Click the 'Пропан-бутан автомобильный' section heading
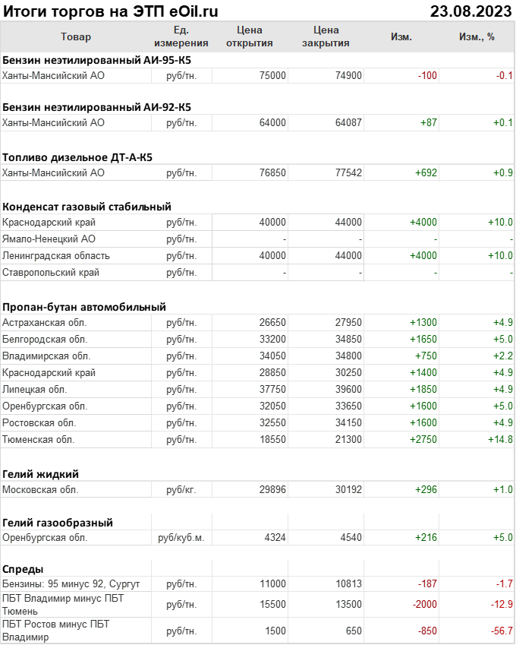516x645 pixels. tap(84, 307)
